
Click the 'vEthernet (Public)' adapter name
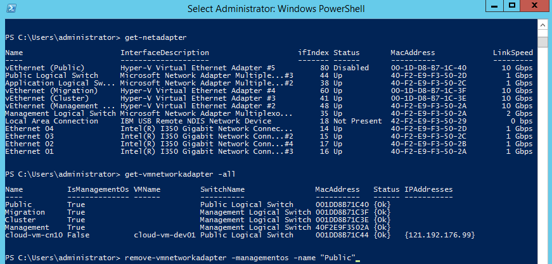coord(45,68)
